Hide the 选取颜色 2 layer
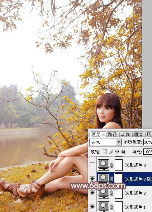152x212 pixels. coord(92,193)
